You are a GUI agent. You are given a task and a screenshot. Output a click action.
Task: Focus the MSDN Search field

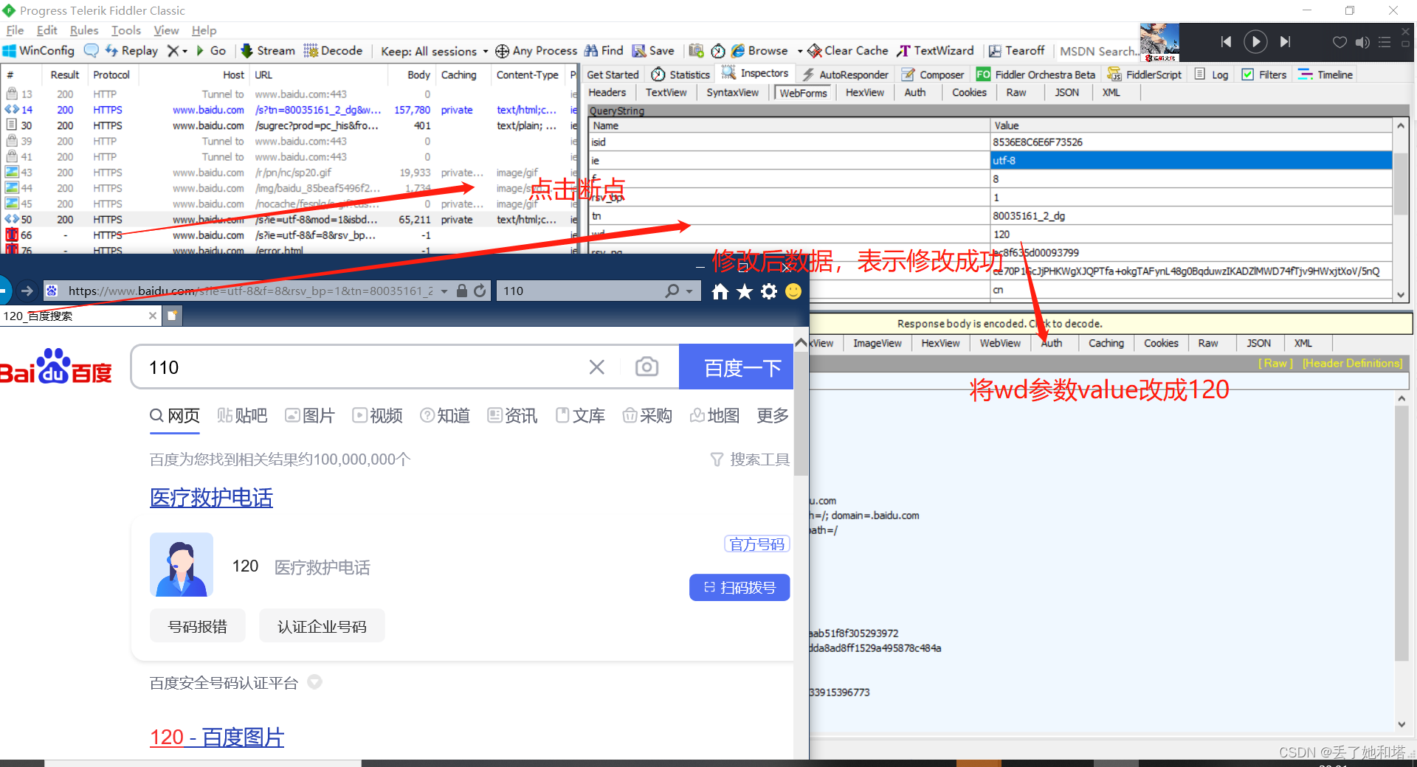1098,52
